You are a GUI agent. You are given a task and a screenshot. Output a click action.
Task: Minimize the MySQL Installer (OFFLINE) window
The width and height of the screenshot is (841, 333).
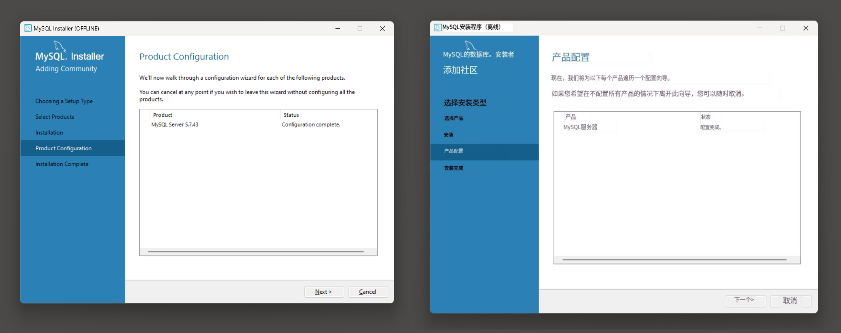pyautogui.click(x=338, y=29)
